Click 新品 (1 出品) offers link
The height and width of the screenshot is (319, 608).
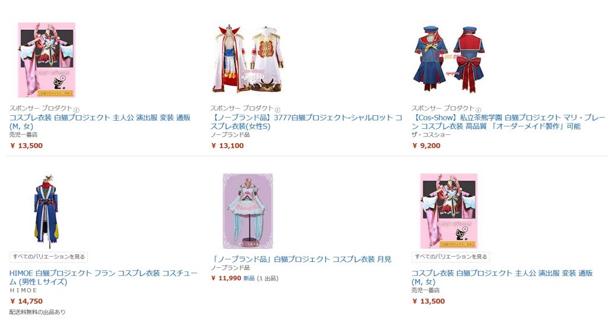pyautogui.click(x=261, y=278)
